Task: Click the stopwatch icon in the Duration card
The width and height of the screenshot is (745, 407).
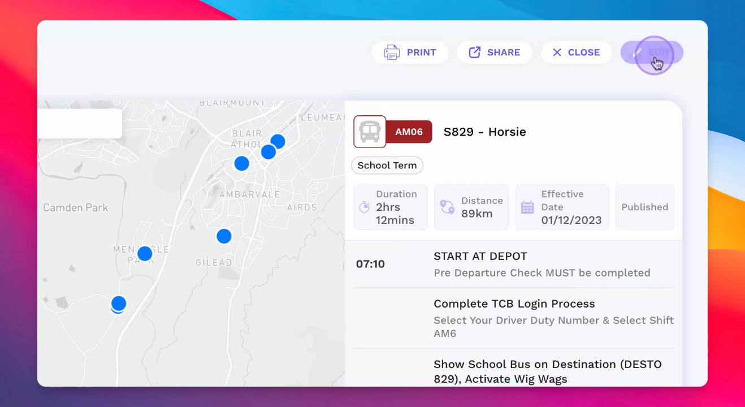Action: [365, 207]
